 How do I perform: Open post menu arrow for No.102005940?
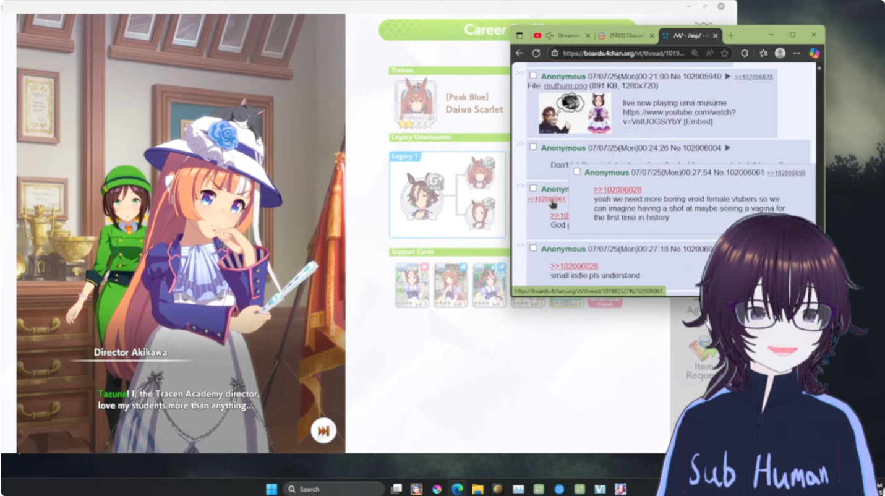point(728,77)
